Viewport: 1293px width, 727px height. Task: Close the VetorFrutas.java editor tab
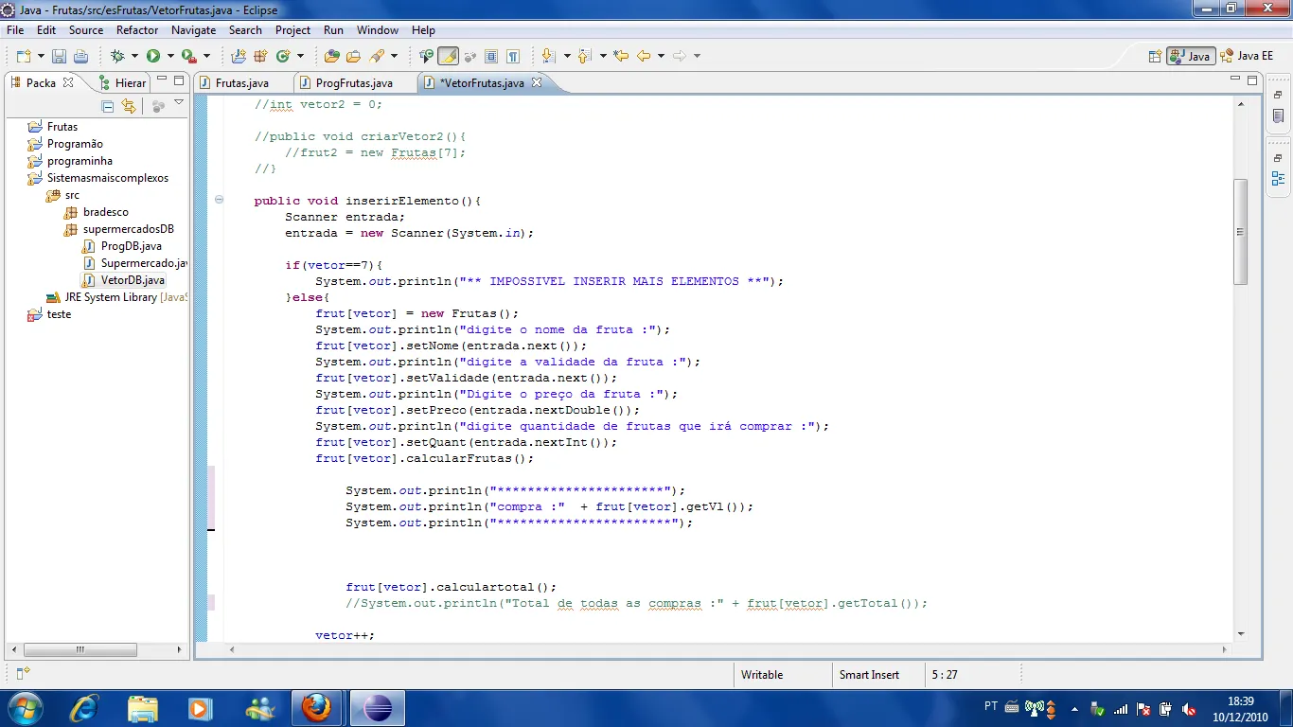(x=537, y=82)
